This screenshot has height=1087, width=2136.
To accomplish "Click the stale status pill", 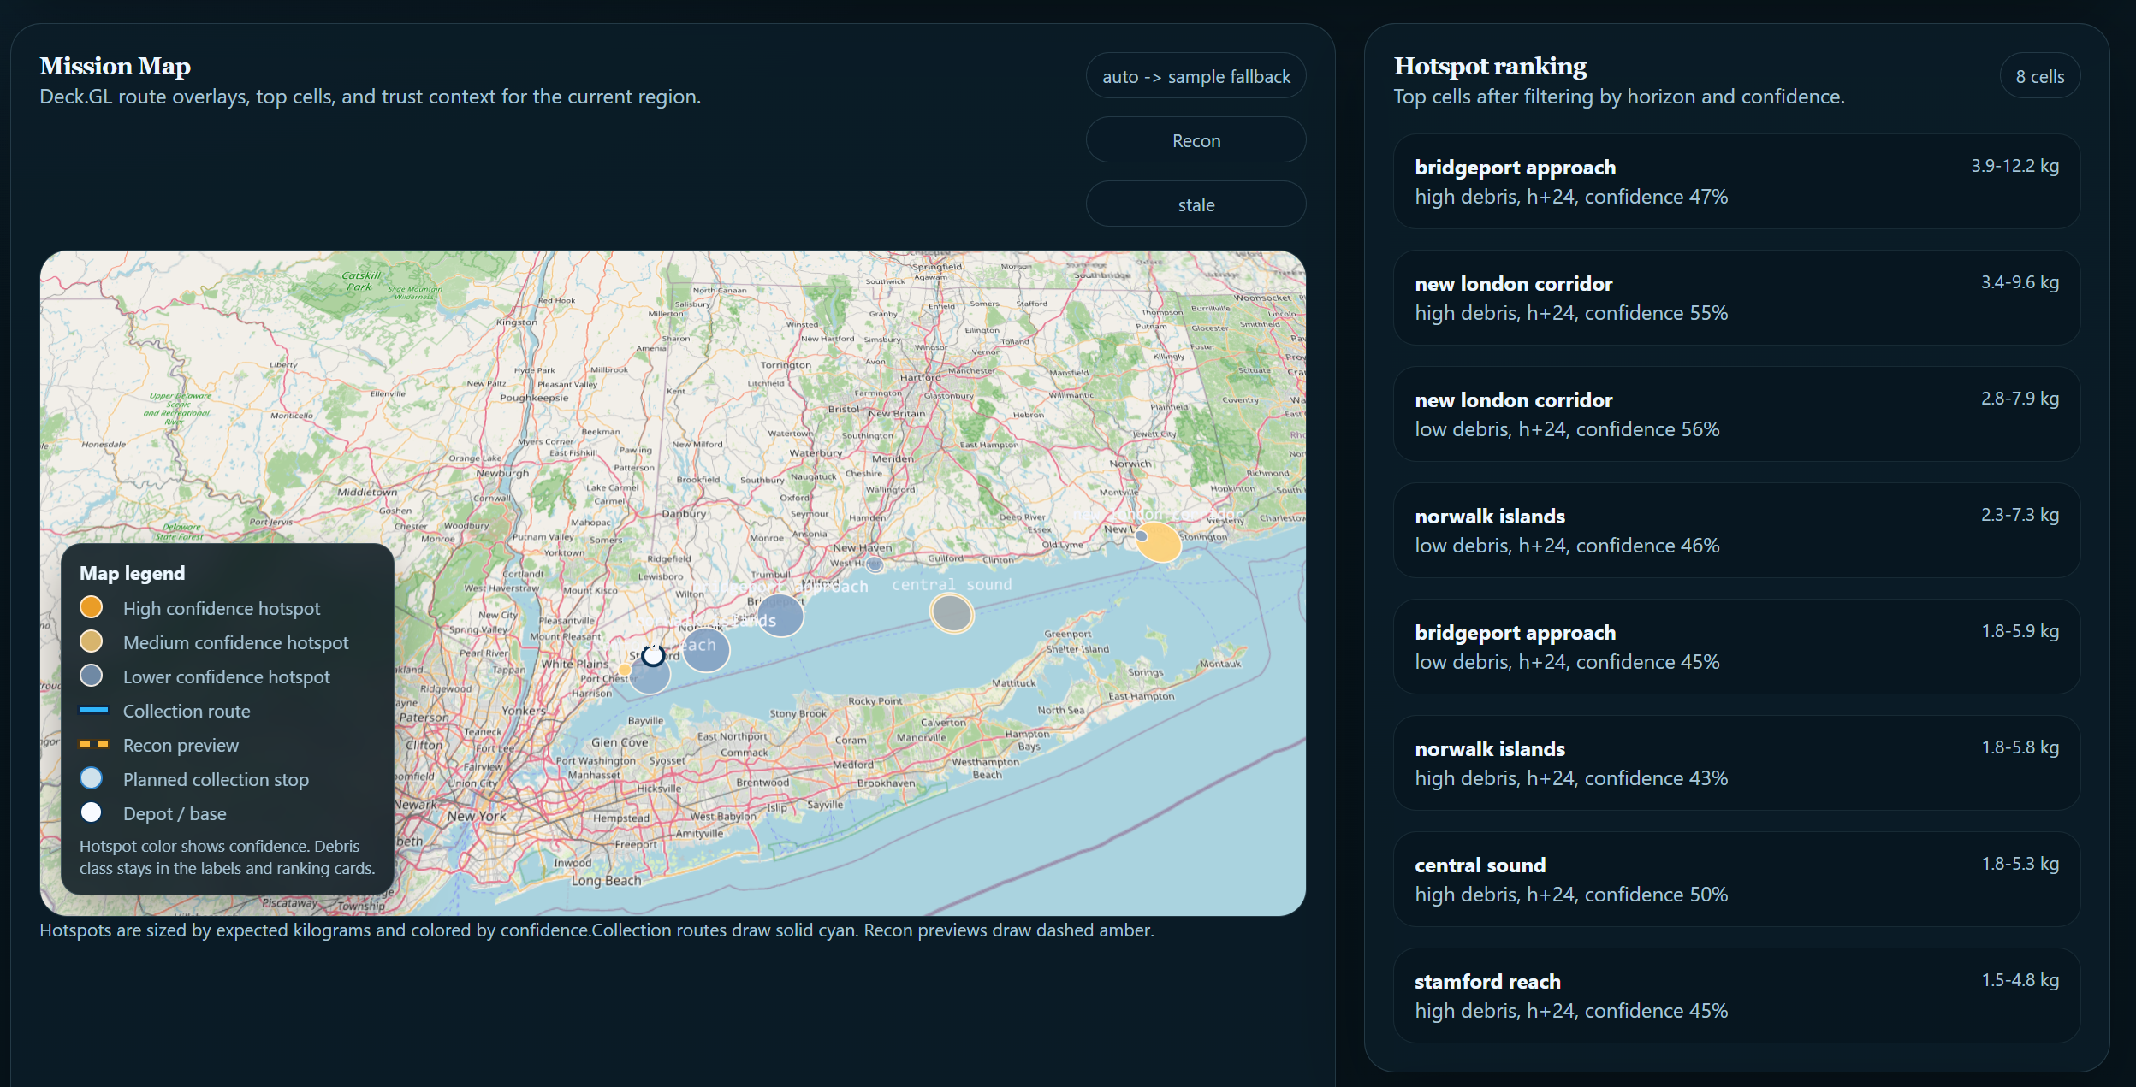I will 1196,204.
